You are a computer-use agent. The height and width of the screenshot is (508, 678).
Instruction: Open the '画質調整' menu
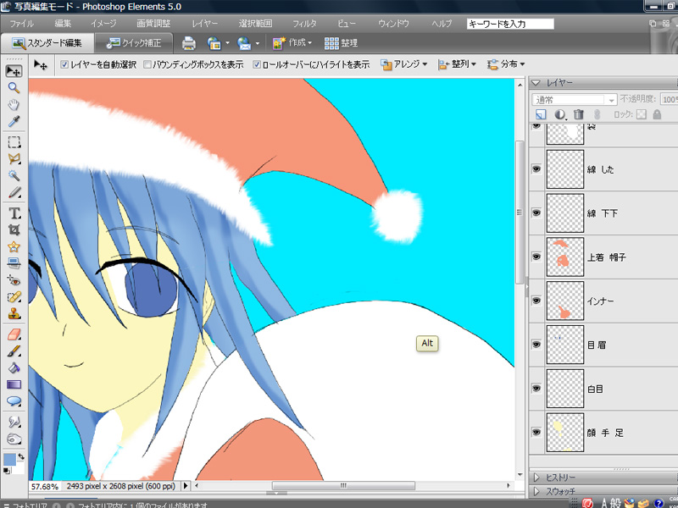[x=153, y=24]
